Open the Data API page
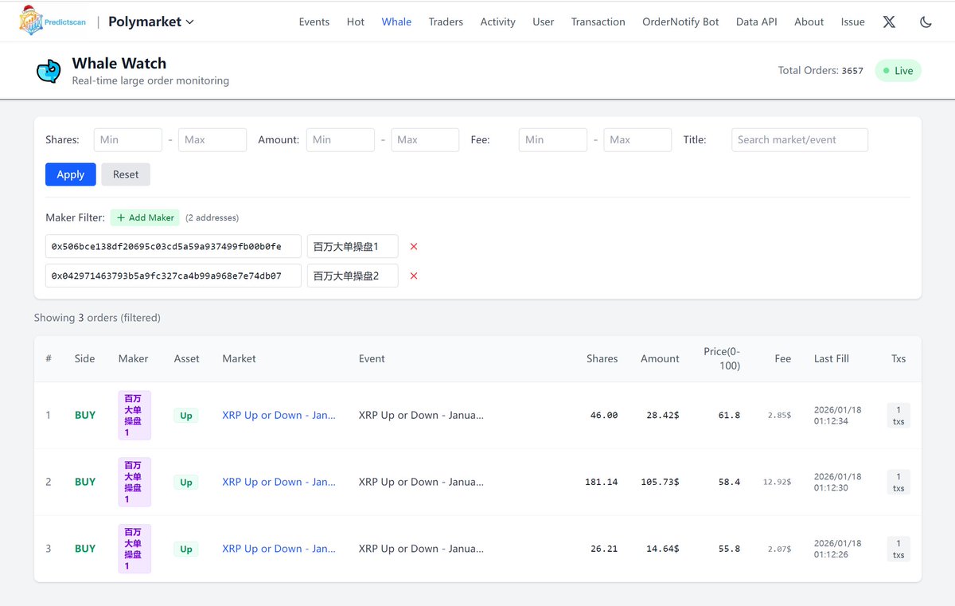 (x=757, y=22)
